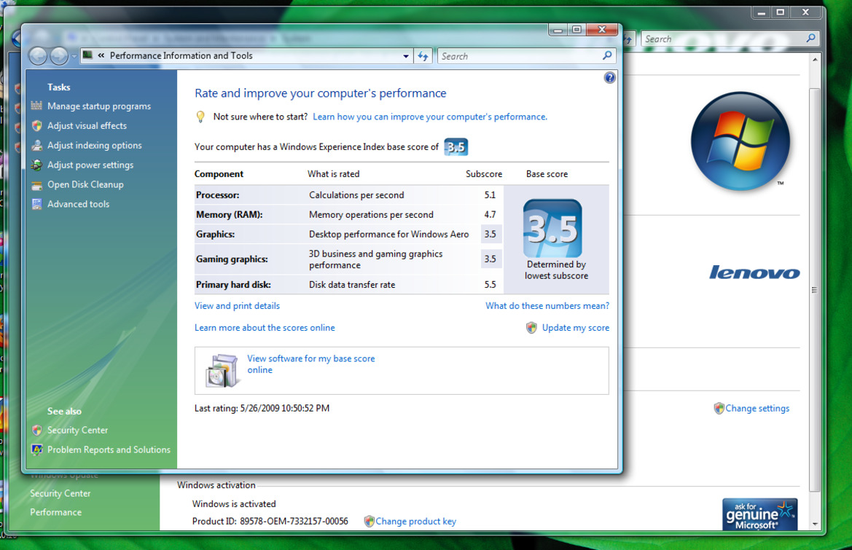Open Security Center under See also
Viewport: 852px width, 550px height.
[x=77, y=430]
